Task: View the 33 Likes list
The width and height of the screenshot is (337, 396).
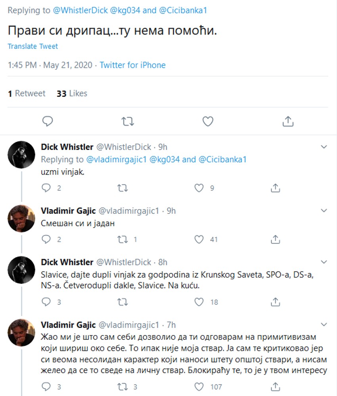Action: 72,94
